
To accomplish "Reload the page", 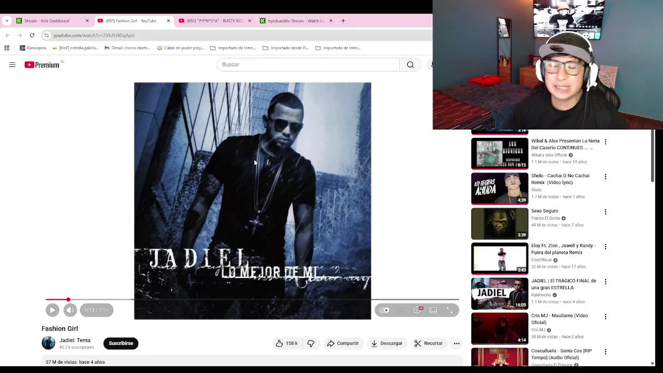I will pyautogui.click(x=32, y=35).
